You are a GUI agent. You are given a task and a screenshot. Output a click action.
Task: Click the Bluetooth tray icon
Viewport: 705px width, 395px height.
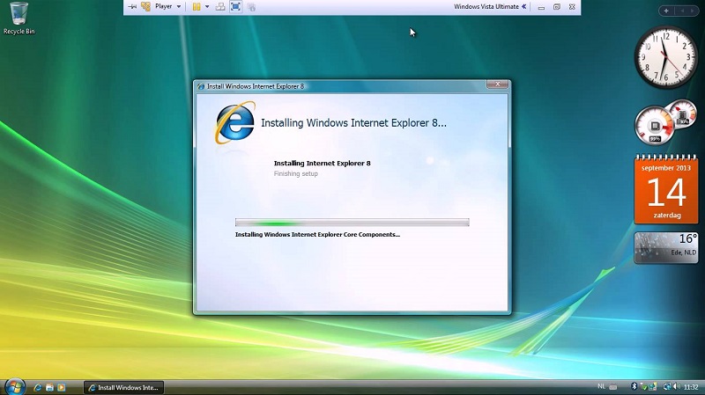pyautogui.click(x=634, y=386)
